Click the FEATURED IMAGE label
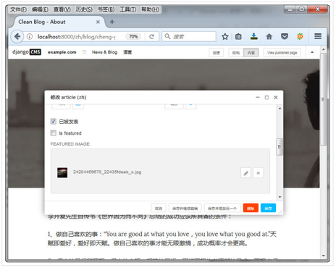The height and width of the screenshot is (268, 336). click(x=70, y=144)
